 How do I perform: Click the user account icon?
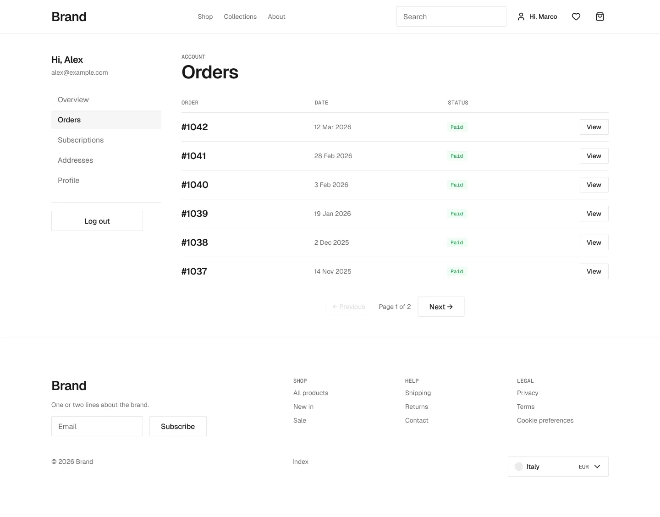pos(521,16)
